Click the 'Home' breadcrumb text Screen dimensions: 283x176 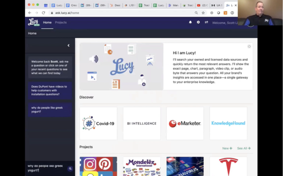(32, 33)
